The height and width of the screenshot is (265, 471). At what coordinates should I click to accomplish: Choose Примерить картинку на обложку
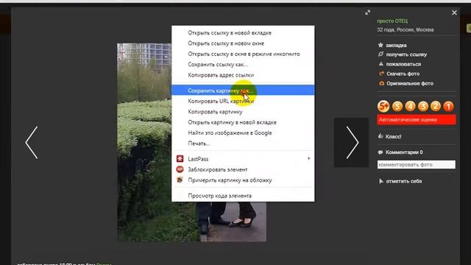[243, 180]
